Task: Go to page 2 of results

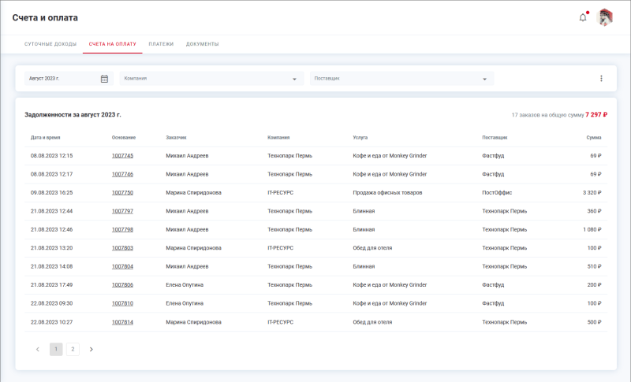Action: click(x=73, y=349)
